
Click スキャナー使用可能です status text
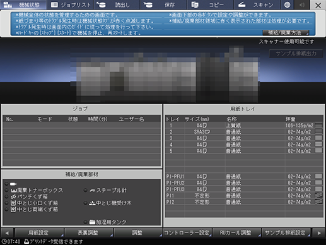pos(286,42)
